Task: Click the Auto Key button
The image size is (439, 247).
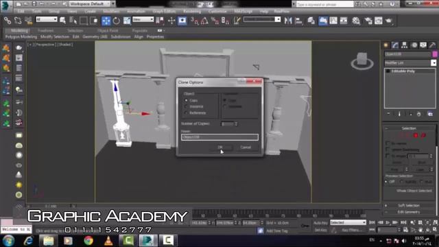Action: click(x=320, y=223)
